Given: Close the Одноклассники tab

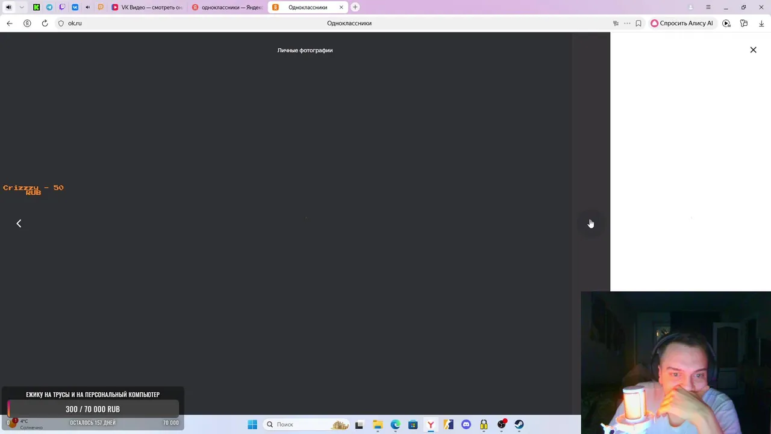Looking at the screenshot, I should [x=342, y=7].
